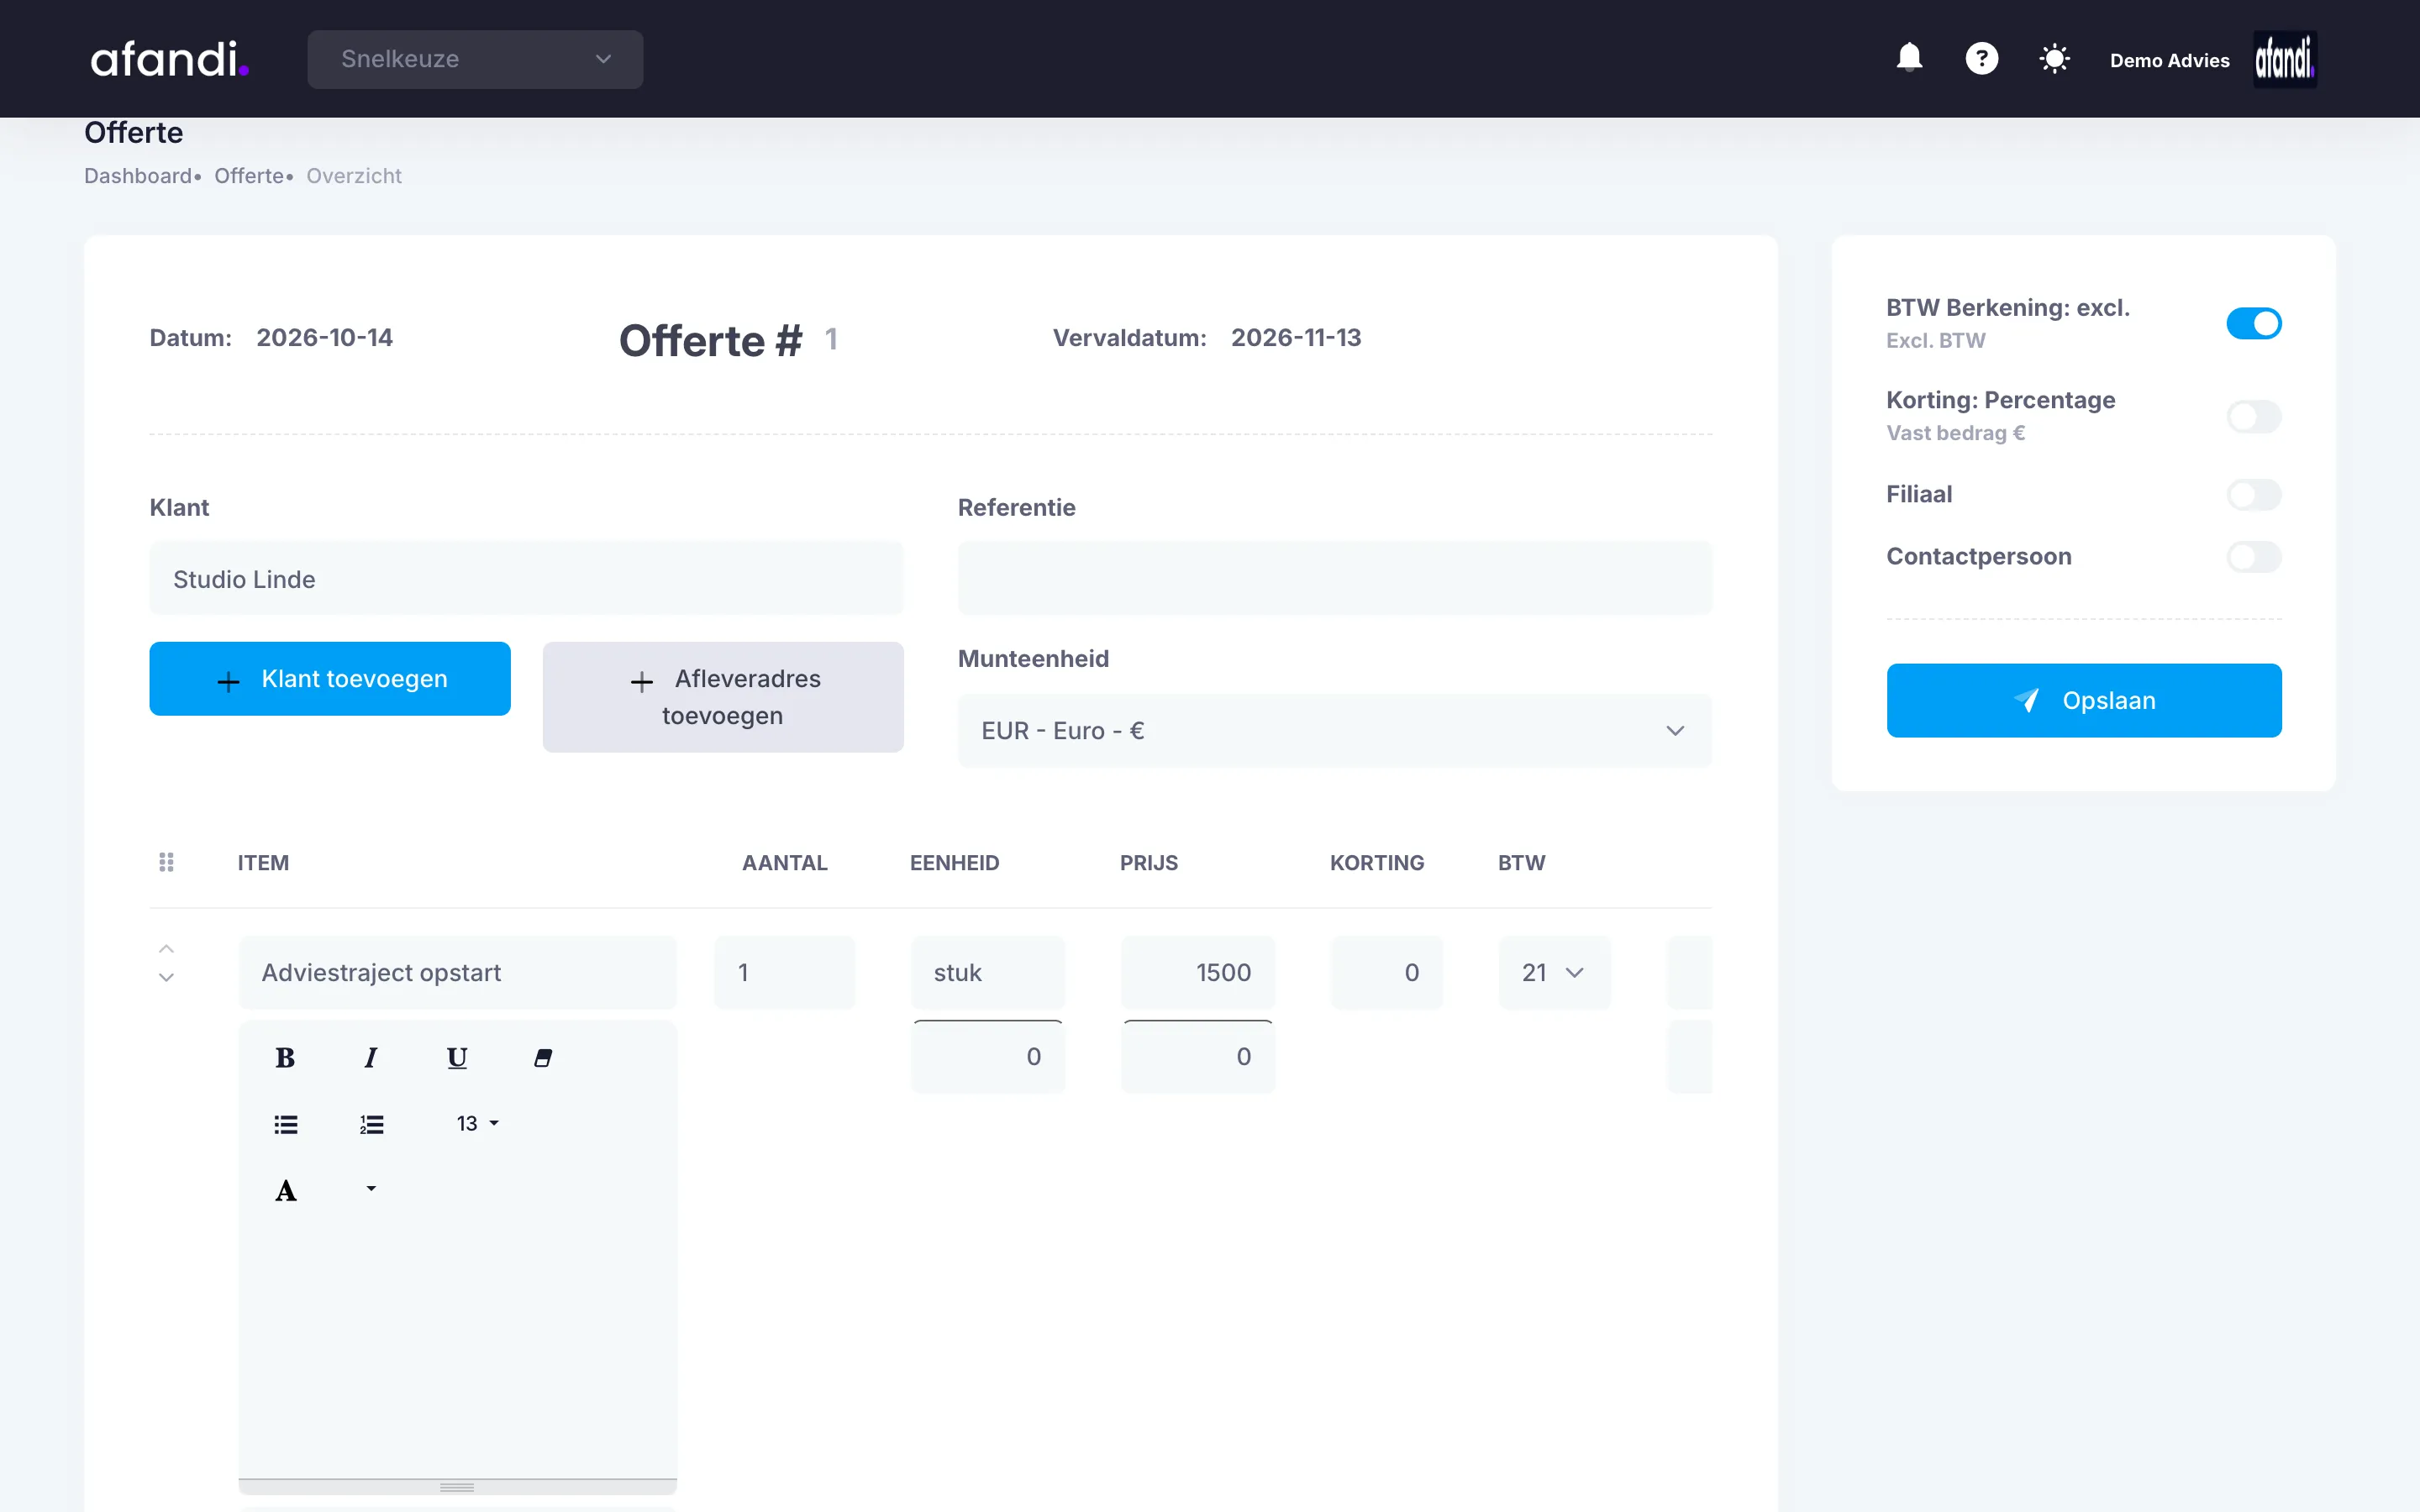Open the font color dropdown arrow
This screenshot has width=2420, height=1512.
click(x=371, y=1189)
